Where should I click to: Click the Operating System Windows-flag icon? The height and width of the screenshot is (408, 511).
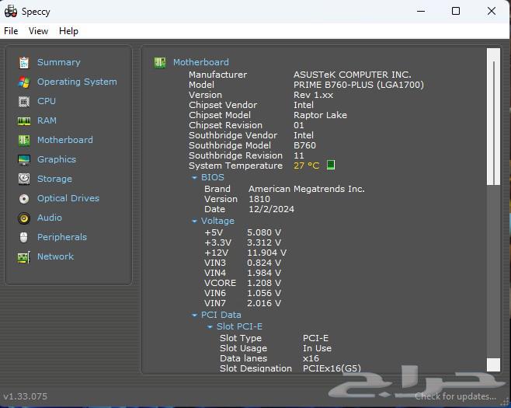(x=24, y=82)
